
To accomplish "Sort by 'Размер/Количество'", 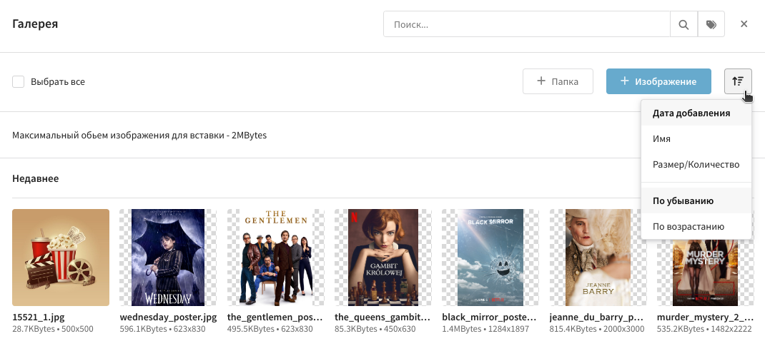I will click(696, 165).
